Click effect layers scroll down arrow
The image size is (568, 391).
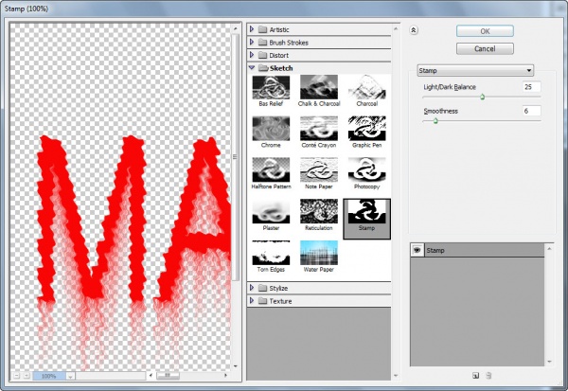[x=549, y=362]
